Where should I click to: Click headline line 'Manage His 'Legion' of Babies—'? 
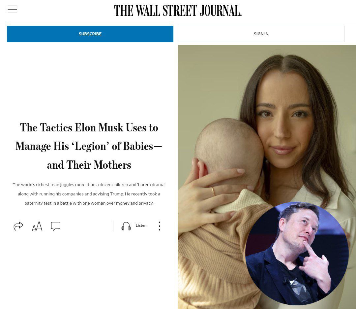coord(89,146)
